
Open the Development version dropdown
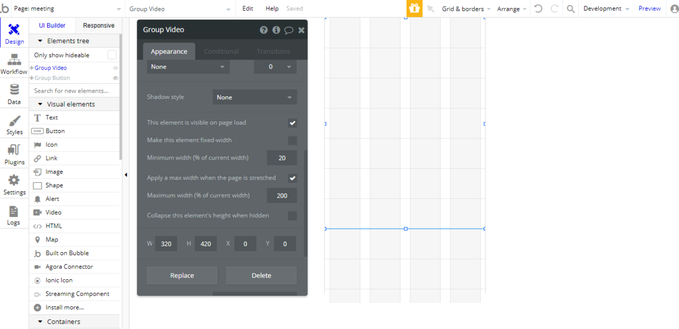click(607, 9)
